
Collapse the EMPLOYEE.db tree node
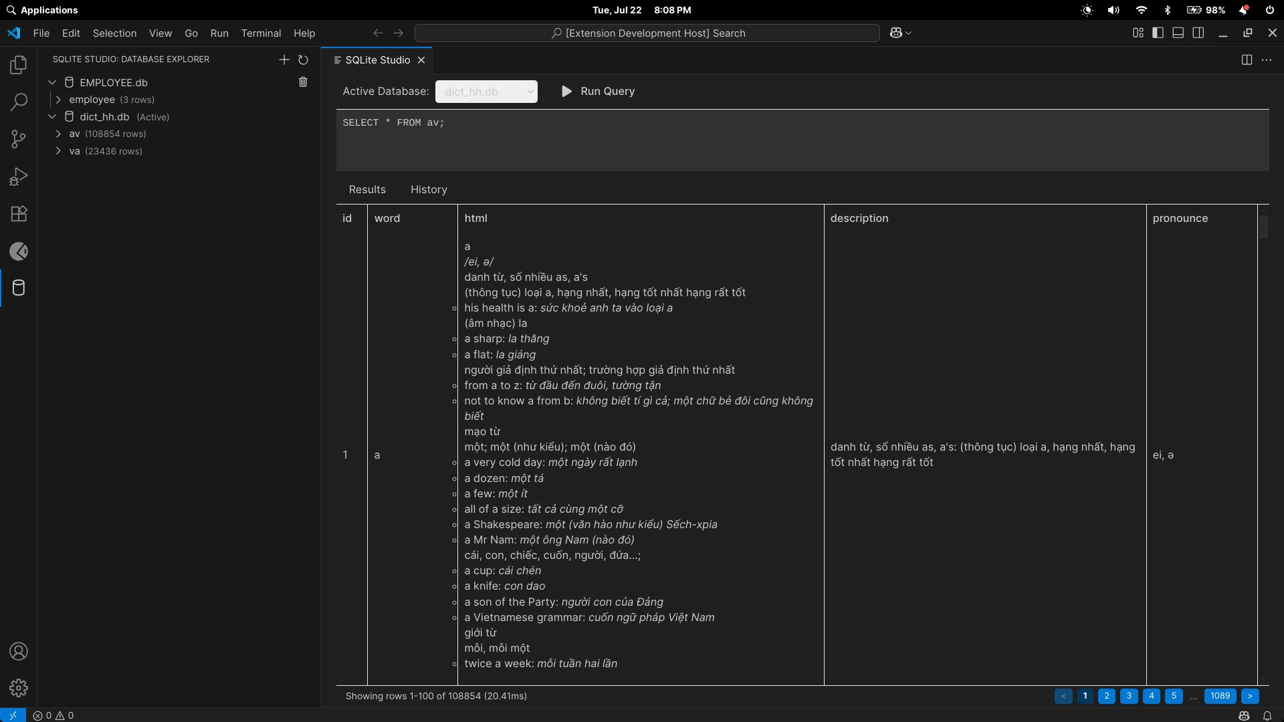pos(52,82)
